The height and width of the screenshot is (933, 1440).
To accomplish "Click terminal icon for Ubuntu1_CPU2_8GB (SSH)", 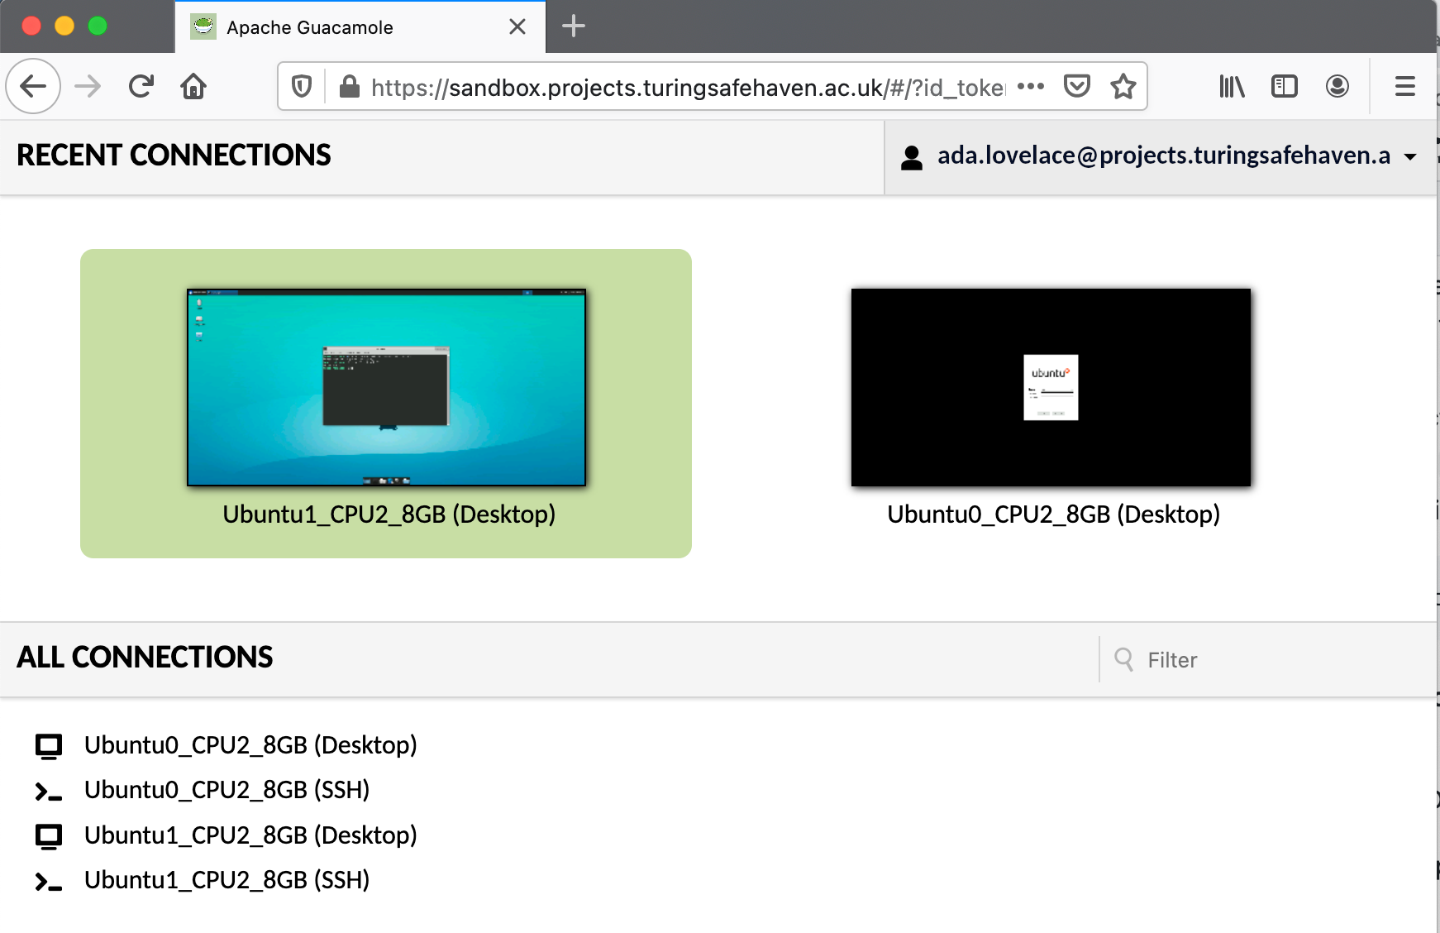I will (49, 882).
